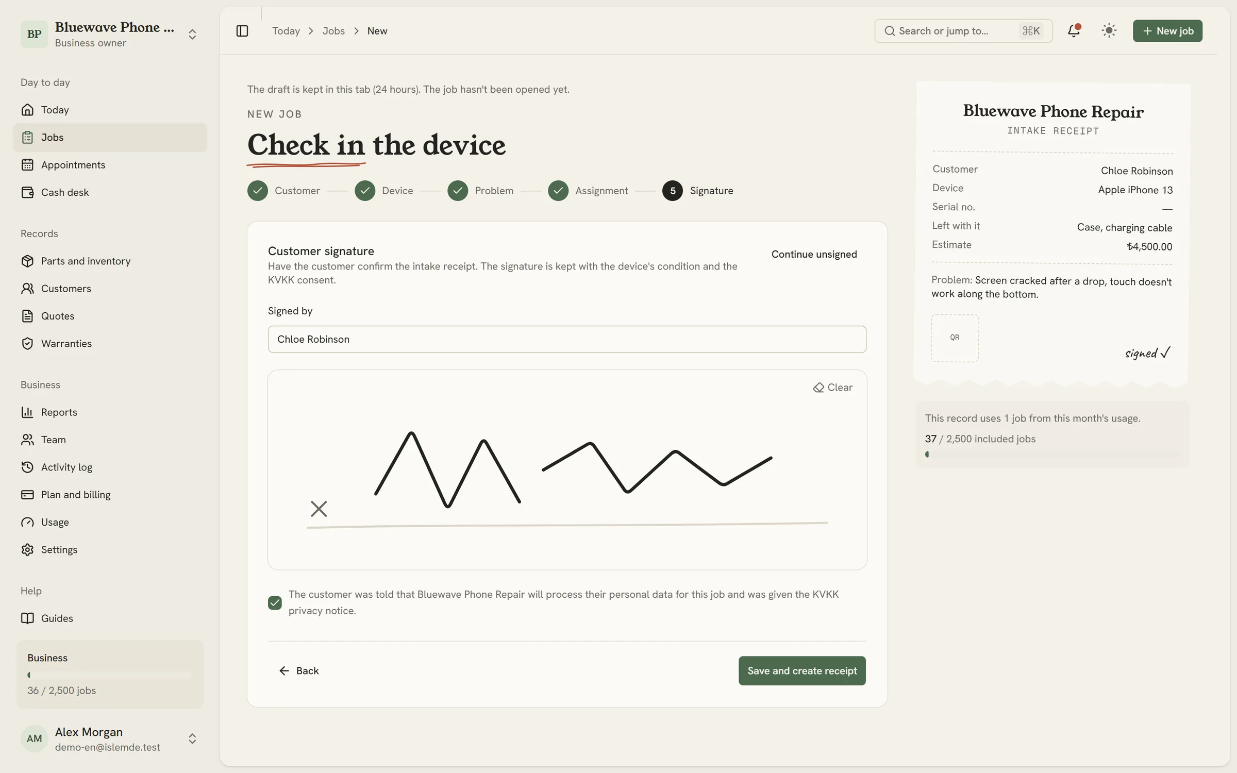Expand the Bluewave Phone business switcher
Viewport: 1237px width, 773px height.
(x=109, y=34)
